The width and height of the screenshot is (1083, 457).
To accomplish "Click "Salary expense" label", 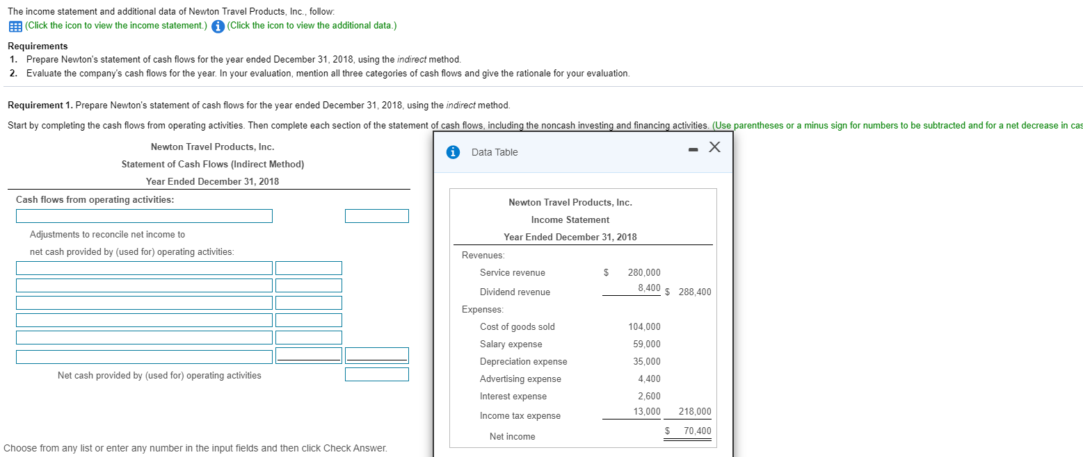I will tap(511, 344).
